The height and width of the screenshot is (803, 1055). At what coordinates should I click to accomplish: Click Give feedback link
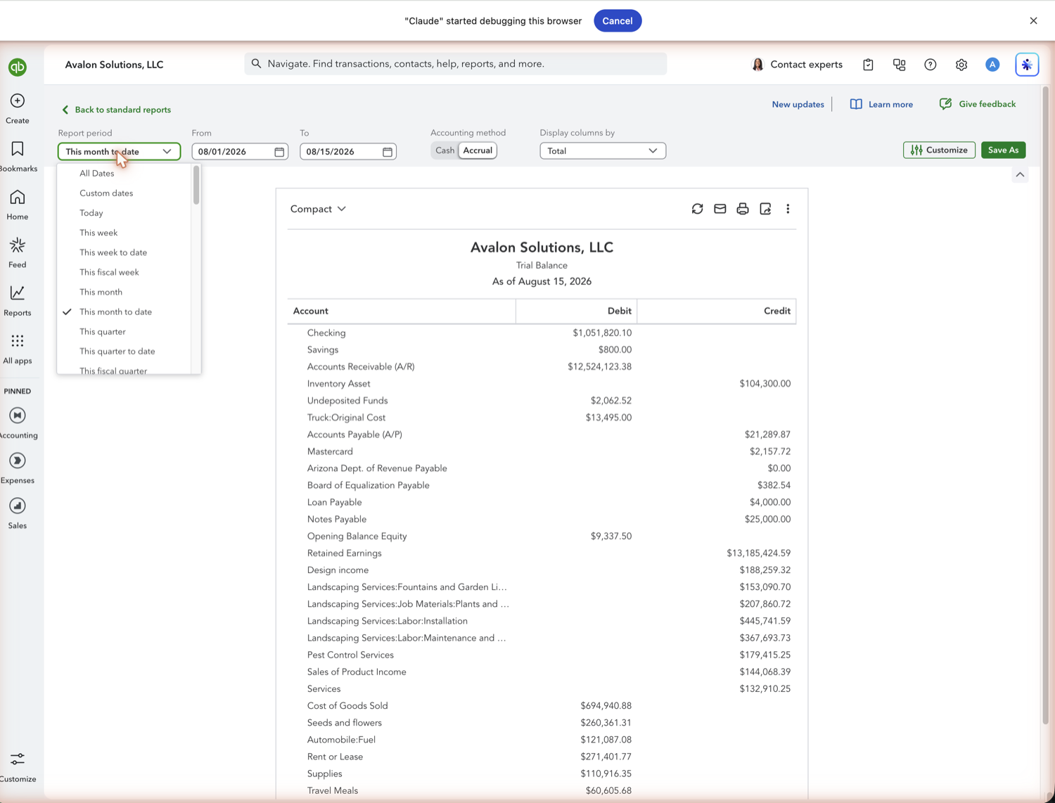[x=978, y=104]
